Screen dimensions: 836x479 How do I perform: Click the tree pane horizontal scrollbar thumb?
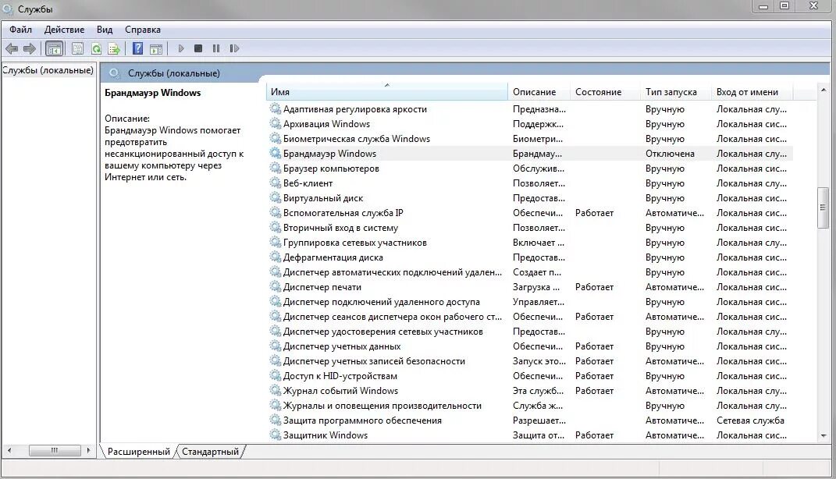[x=55, y=451]
